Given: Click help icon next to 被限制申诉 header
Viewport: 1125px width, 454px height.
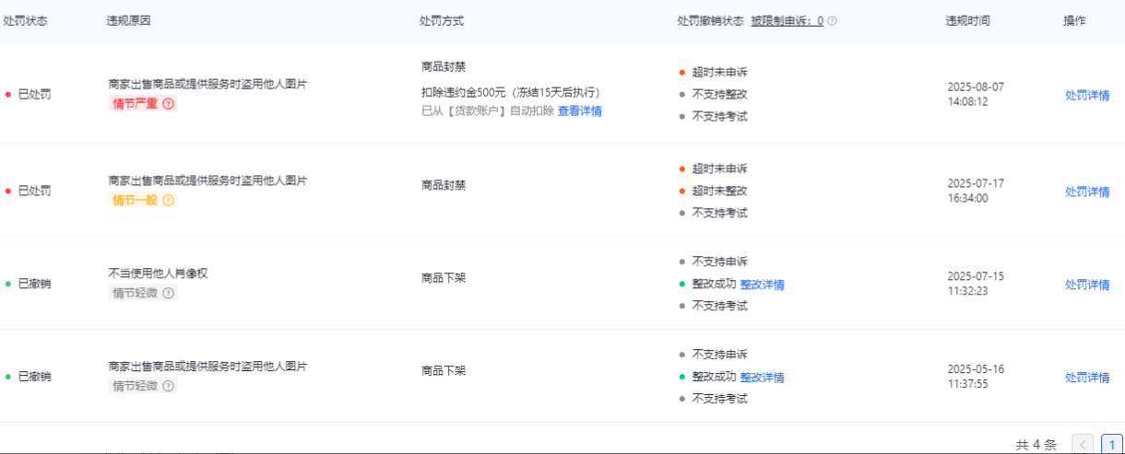Looking at the screenshot, I should click(x=832, y=21).
